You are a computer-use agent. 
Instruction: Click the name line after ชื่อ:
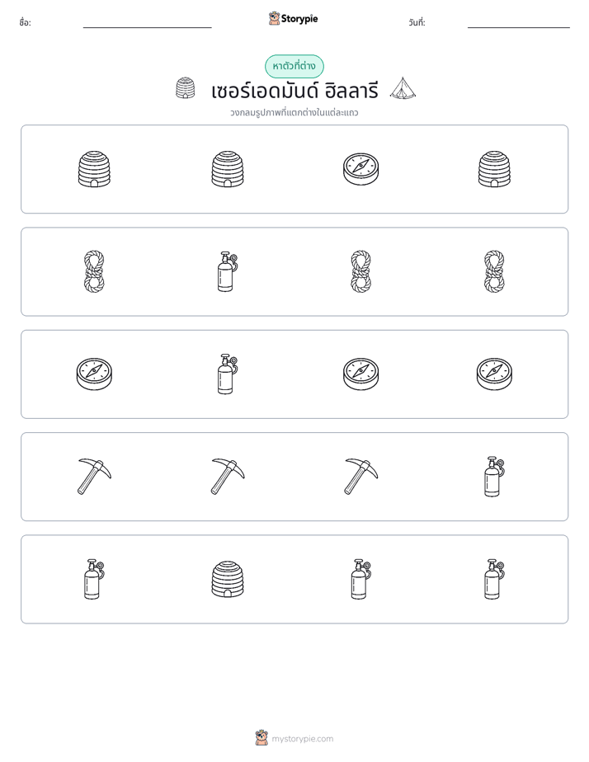pyautogui.click(x=147, y=27)
